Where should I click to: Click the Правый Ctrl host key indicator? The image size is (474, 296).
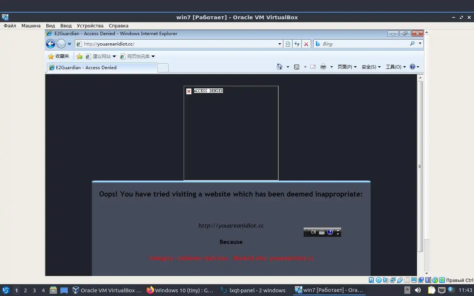point(460,280)
